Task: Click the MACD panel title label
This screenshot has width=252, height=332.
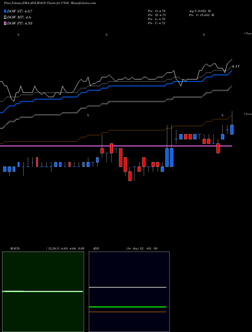Action: (15, 248)
